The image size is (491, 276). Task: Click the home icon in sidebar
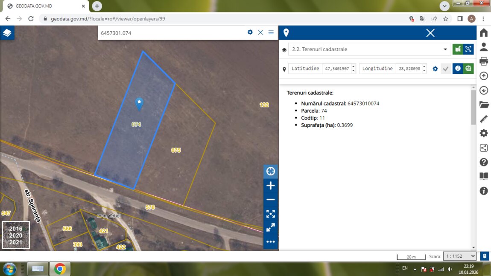click(x=484, y=33)
